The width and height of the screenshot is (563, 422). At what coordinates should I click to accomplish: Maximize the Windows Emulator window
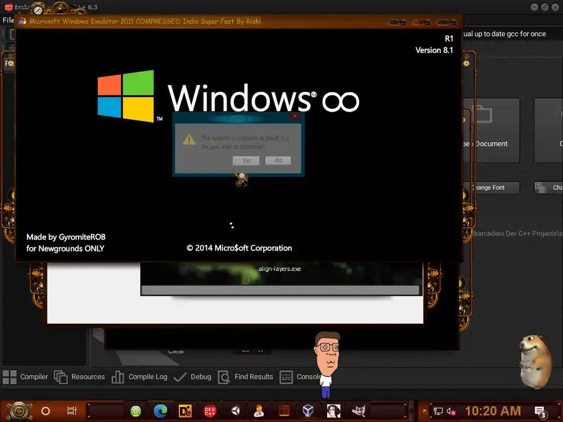tap(422, 22)
